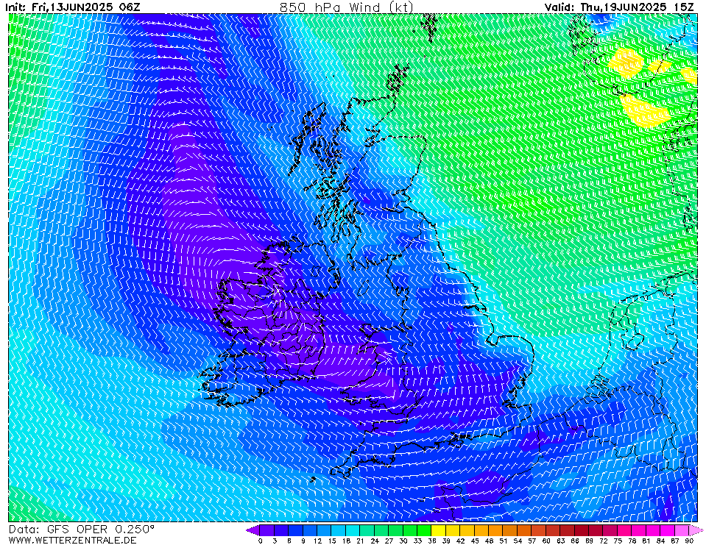706x545 pixels.
Task: Click the '45' value on the legend scale
Action: pos(475,541)
